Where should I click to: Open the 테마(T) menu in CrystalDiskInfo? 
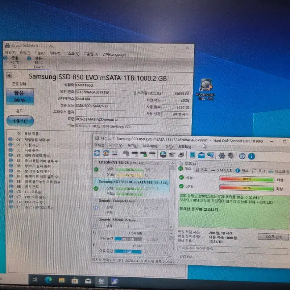pos(55,53)
